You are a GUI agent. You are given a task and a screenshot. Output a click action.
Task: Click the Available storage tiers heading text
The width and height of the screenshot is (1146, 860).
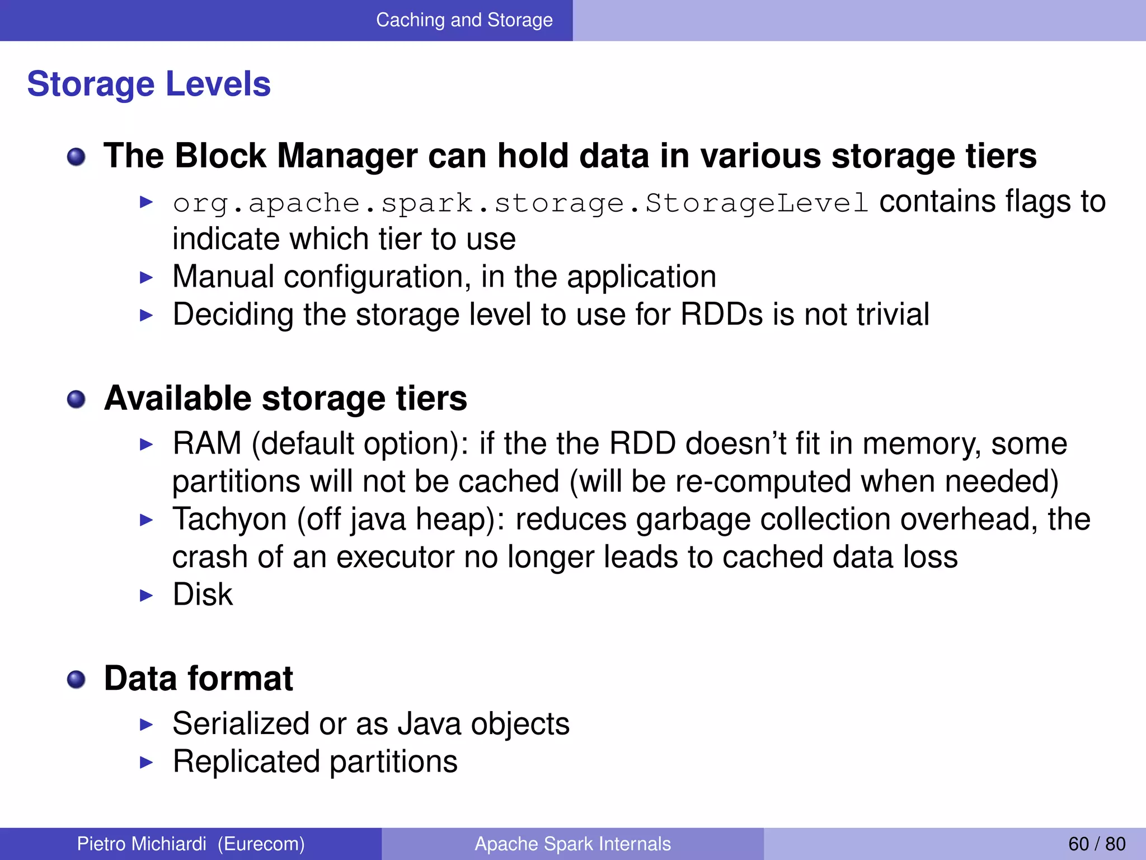coord(285,399)
